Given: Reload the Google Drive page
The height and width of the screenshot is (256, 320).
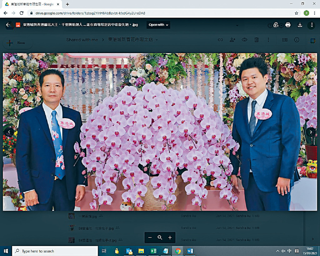Looking at the screenshot, I should 22,13.
